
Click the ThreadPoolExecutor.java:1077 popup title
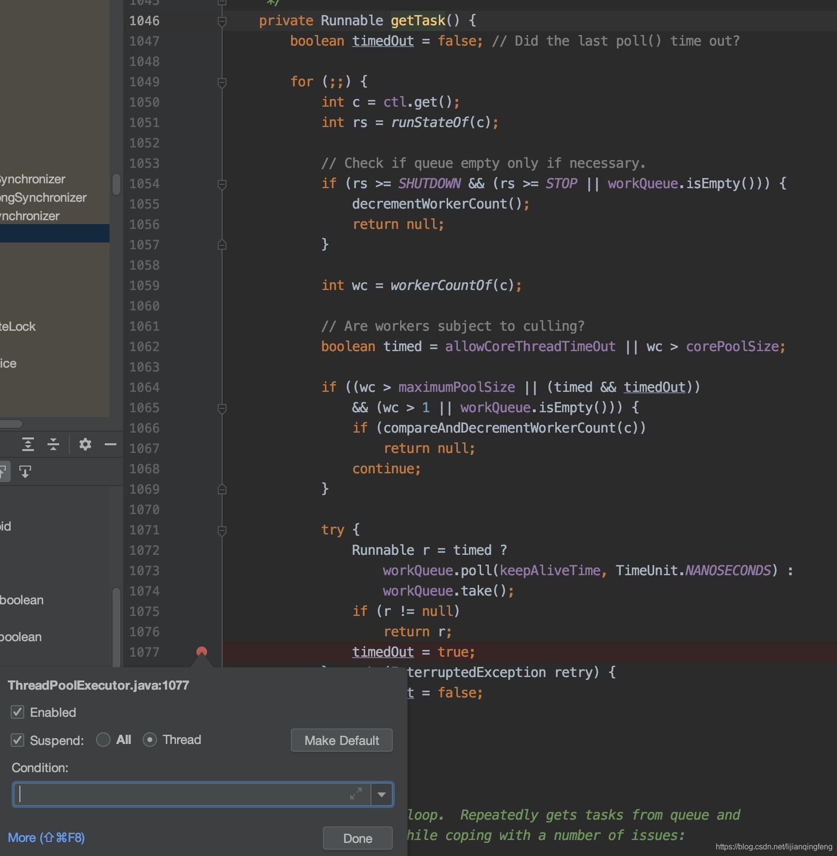point(98,685)
